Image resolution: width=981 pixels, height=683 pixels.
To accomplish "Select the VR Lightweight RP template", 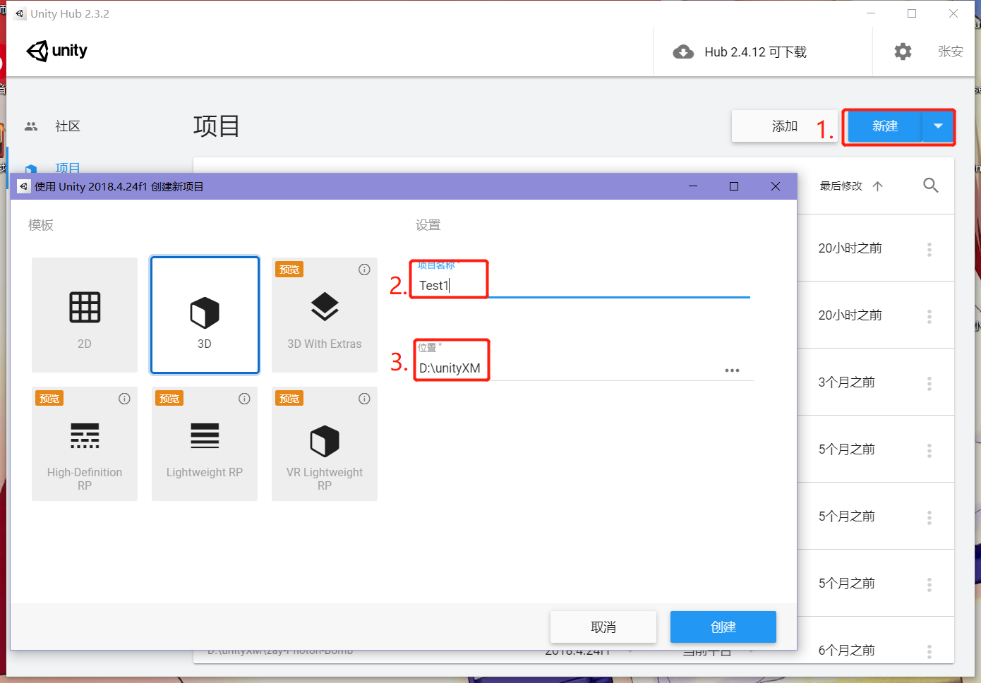I will click(325, 443).
